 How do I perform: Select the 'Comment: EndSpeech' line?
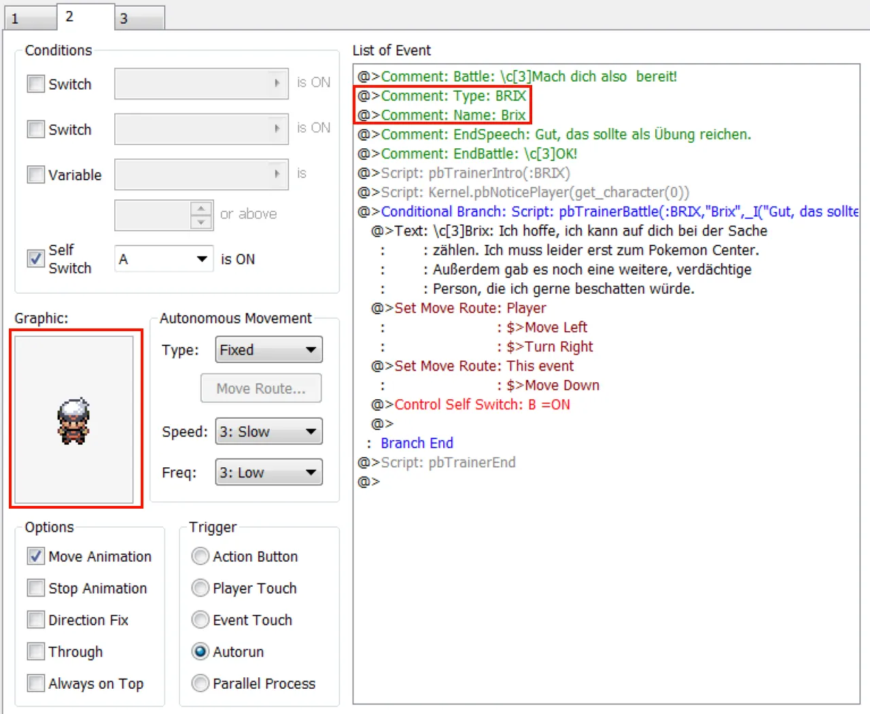pyautogui.click(x=555, y=134)
